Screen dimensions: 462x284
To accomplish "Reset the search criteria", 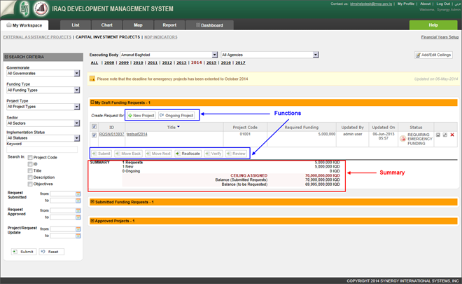I will [x=51, y=252].
